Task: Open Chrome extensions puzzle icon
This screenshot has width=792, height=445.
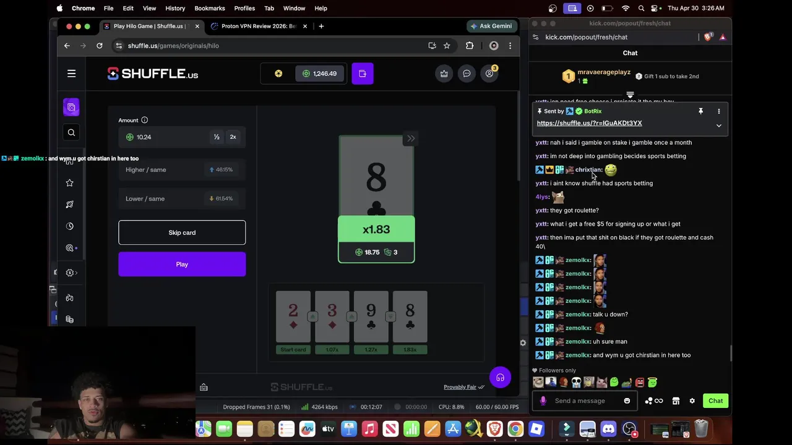Action: point(470,46)
